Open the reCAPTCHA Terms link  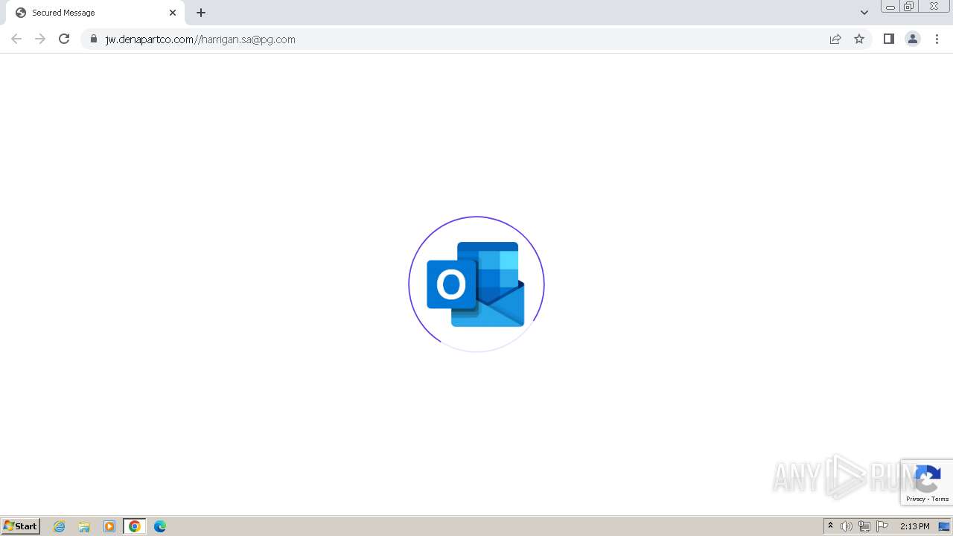tap(940, 499)
